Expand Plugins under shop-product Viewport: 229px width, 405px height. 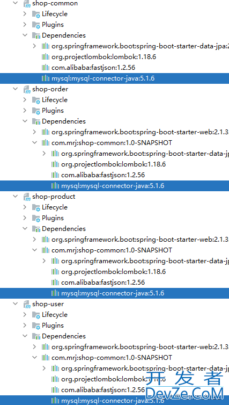click(x=25, y=218)
